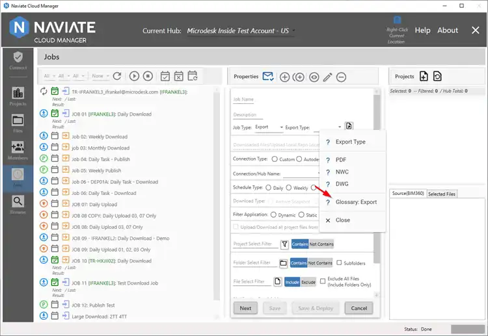This screenshot has width=488, height=336.
Task: Click the File Select Filter file icon
Action: pos(277,281)
